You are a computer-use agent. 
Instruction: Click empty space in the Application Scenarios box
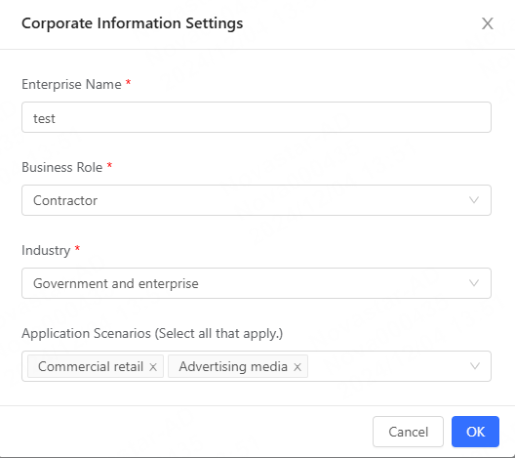(x=387, y=366)
